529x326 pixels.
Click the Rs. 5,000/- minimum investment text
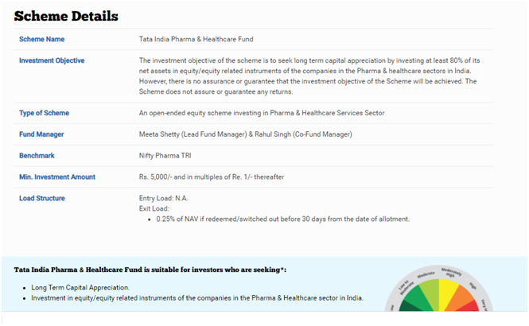(212, 177)
